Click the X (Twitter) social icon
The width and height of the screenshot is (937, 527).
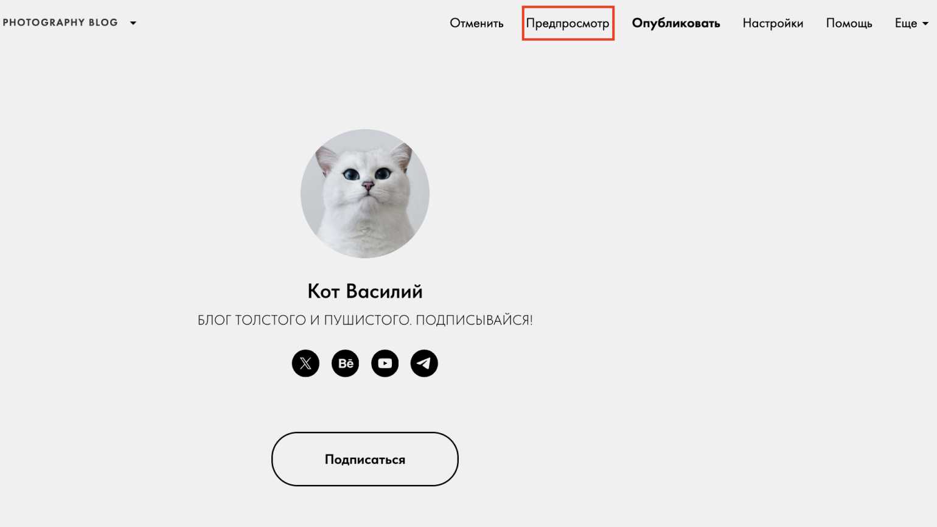coord(305,363)
